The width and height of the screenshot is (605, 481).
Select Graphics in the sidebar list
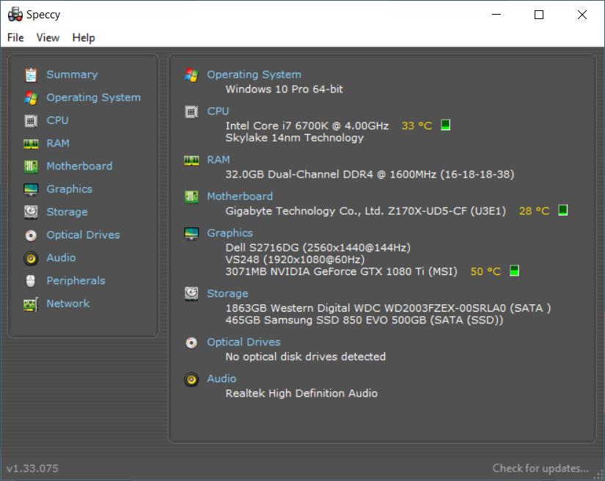pos(70,189)
